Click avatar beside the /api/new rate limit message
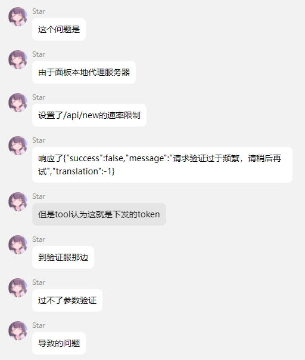The image size is (305, 360). [x=18, y=103]
